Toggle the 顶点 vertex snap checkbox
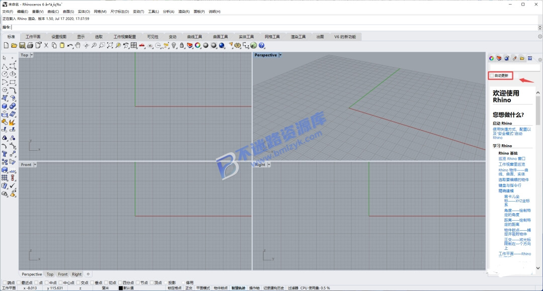This screenshot has height=291, width=543. point(152,282)
